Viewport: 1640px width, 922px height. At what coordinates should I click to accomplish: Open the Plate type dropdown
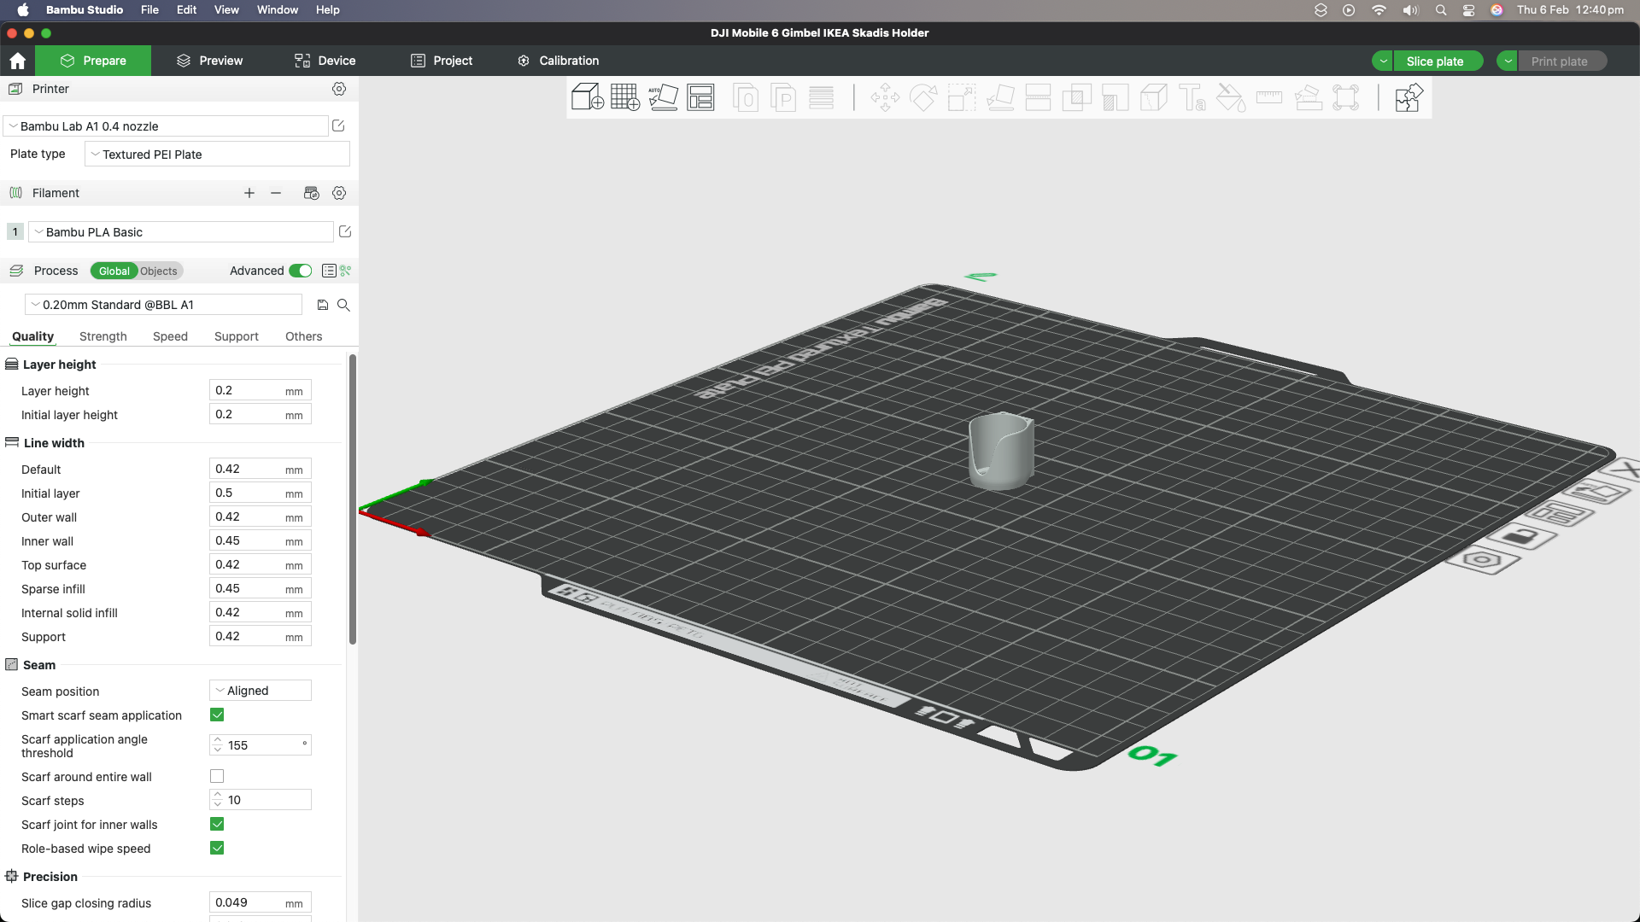click(217, 155)
